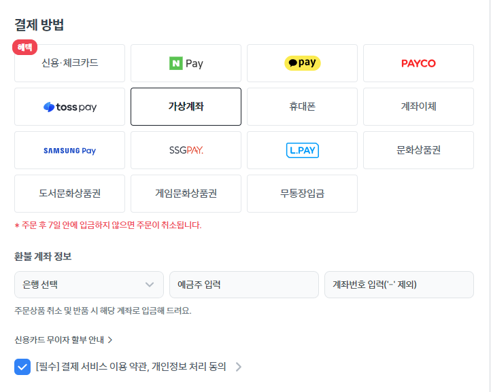
Task: Select 신용·체크카드 payment option
Action: tap(69, 63)
